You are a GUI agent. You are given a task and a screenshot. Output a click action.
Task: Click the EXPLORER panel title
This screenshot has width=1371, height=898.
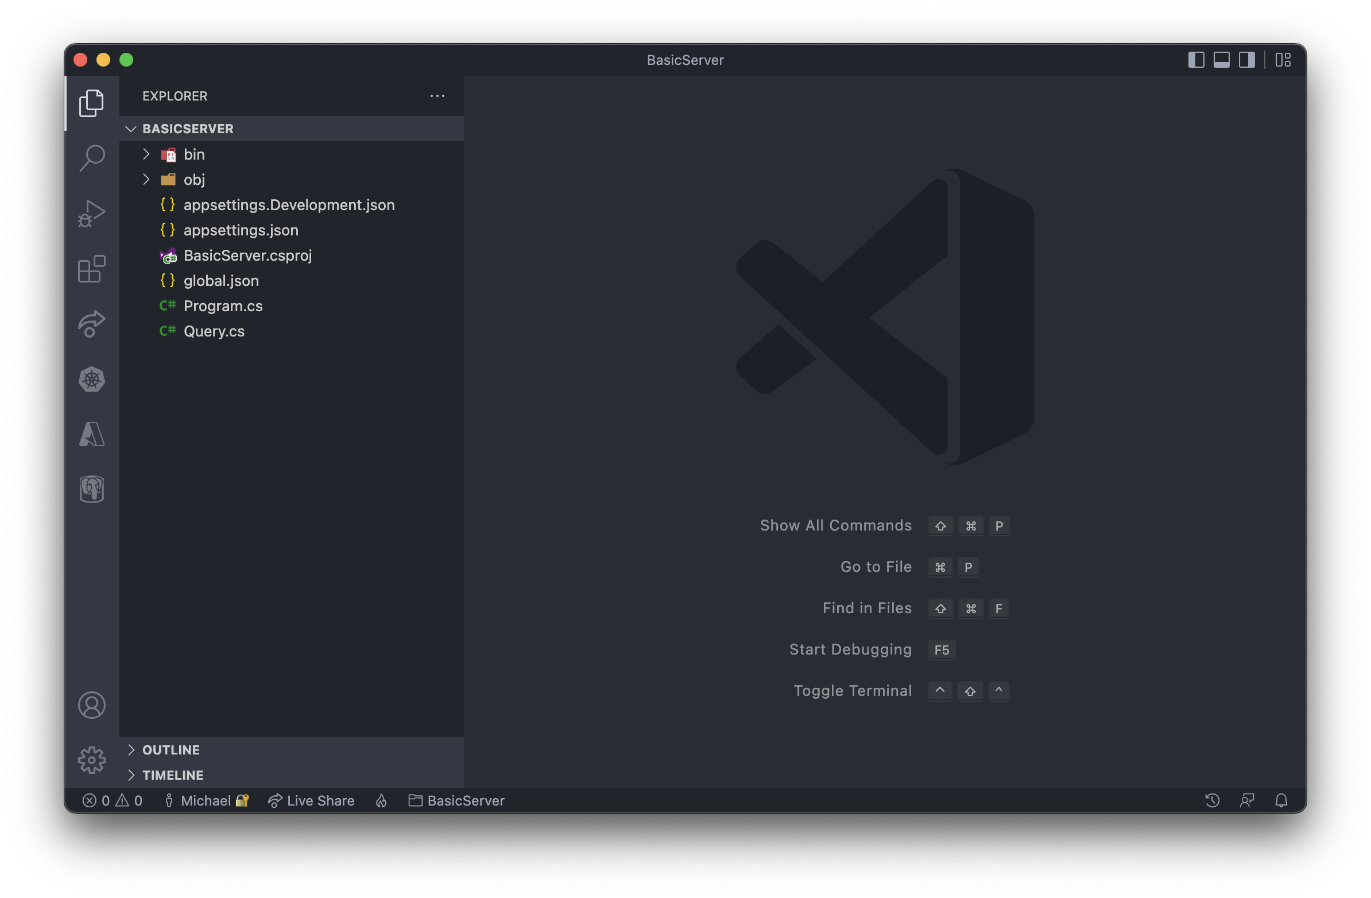[175, 96]
